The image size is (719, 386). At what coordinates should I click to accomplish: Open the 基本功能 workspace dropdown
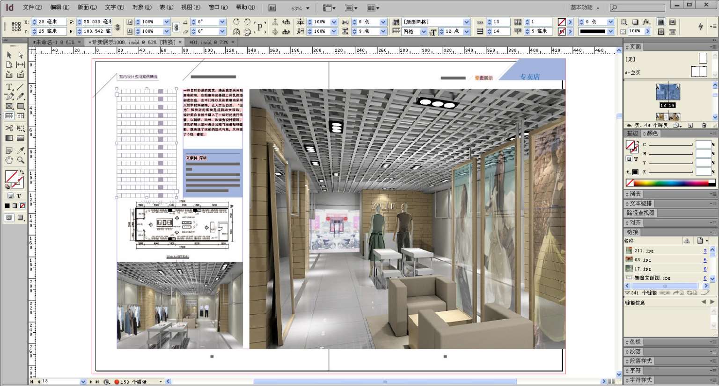[x=584, y=7]
